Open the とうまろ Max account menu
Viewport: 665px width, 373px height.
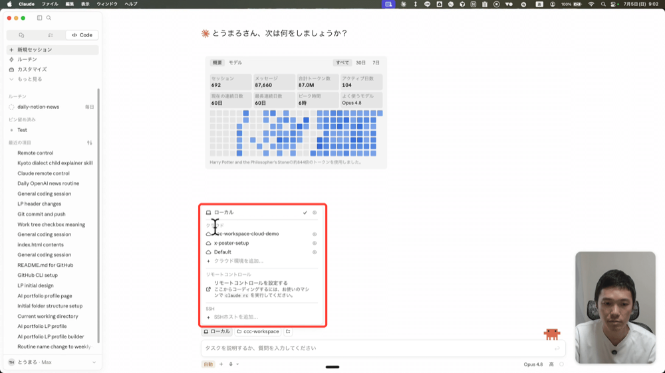click(53, 362)
